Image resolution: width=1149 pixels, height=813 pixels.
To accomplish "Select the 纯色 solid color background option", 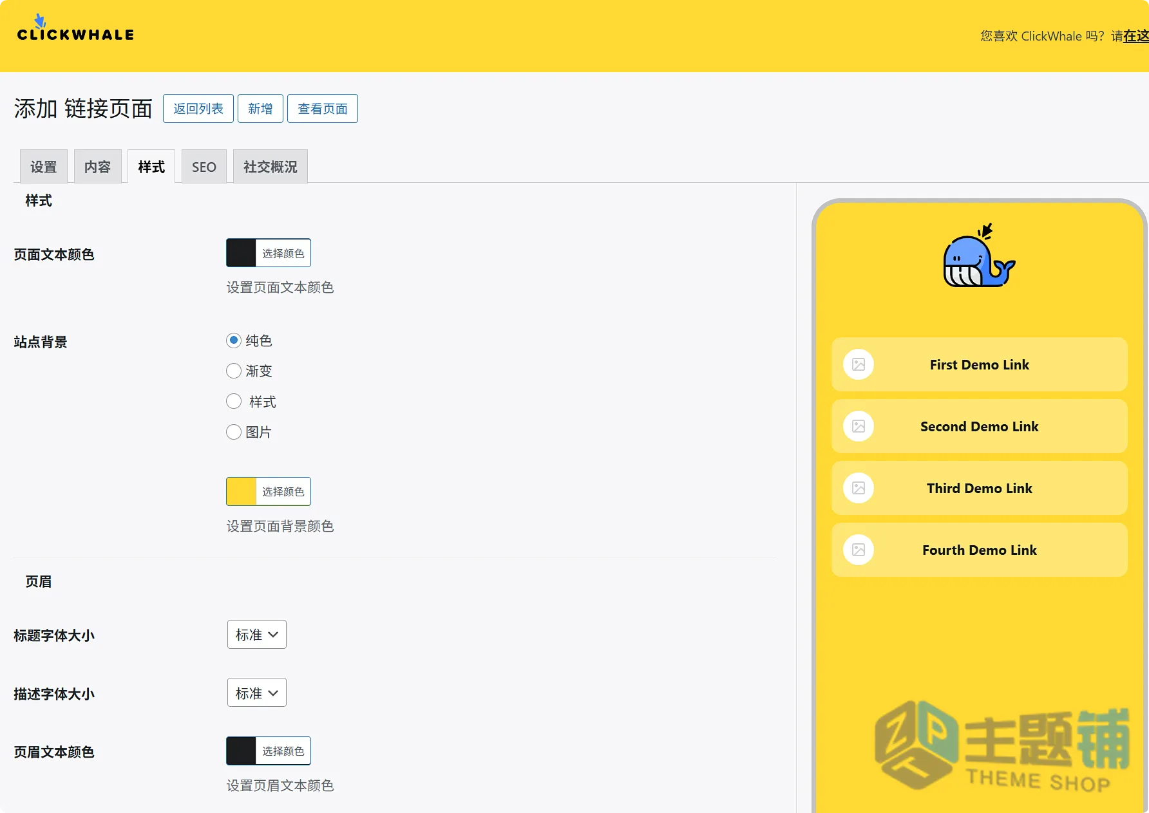I will point(234,340).
